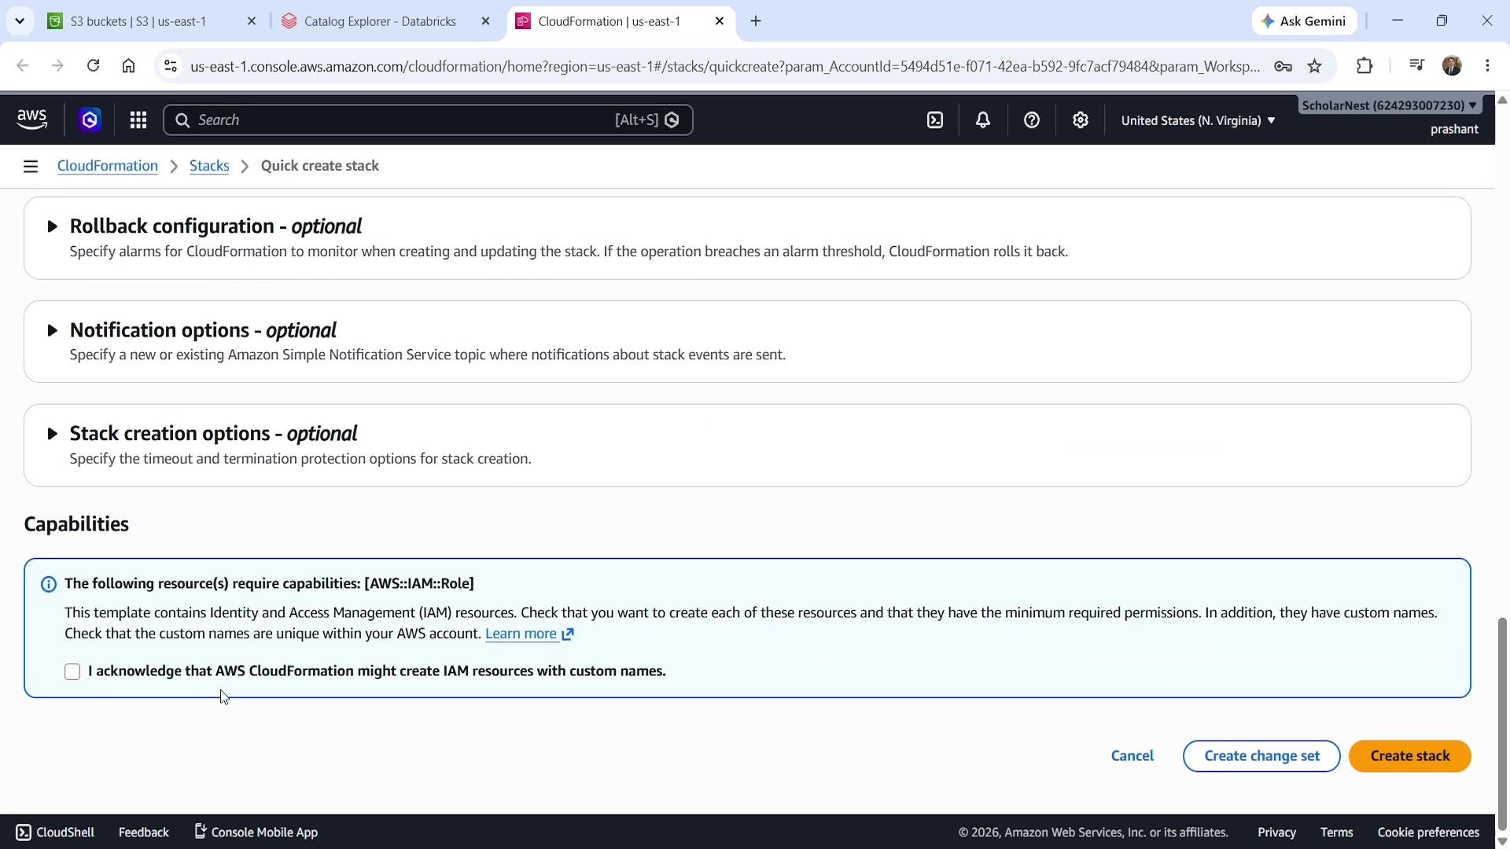
Task: Launch CloudShell from the top bar icon
Action: [935, 119]
